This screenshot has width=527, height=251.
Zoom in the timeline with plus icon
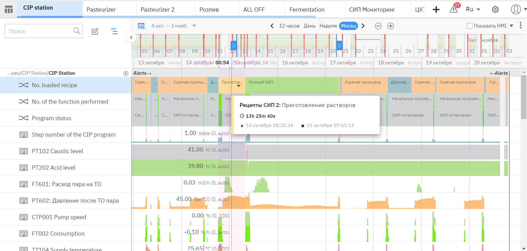point(390,26)
